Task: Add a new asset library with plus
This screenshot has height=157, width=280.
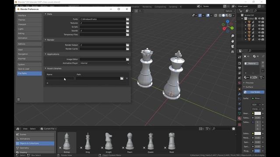Action: click(x=47, y=83)
